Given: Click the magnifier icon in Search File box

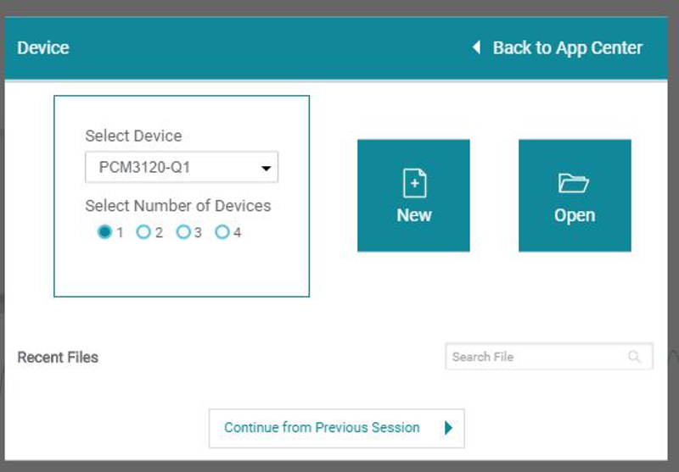Looking at the screenshot, I should pyautogui.click(x=634, y=357).
